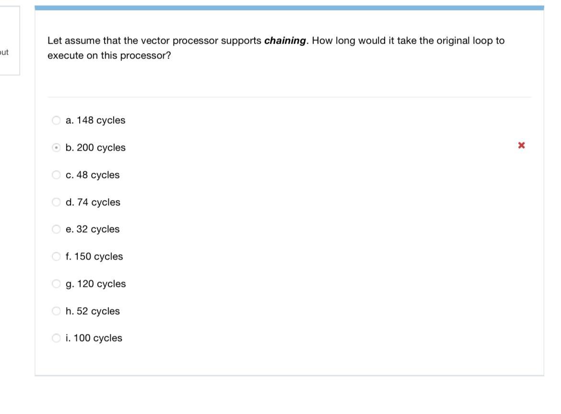Select radio option b, 200 cycles
561x414 pixels.
[56, 147]
